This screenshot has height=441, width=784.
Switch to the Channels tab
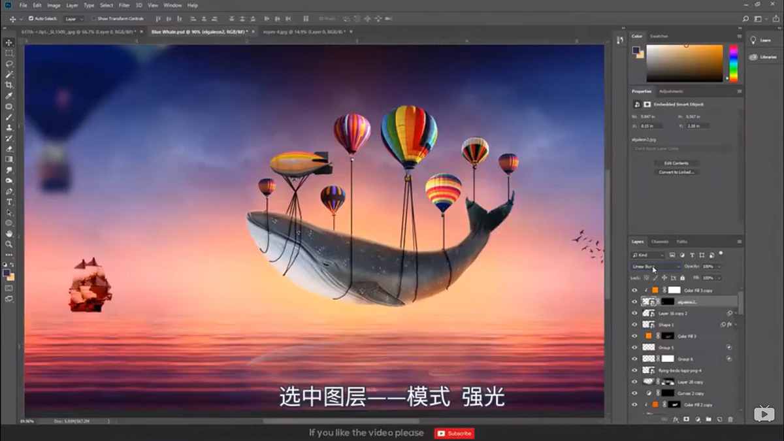coord(661,240)
